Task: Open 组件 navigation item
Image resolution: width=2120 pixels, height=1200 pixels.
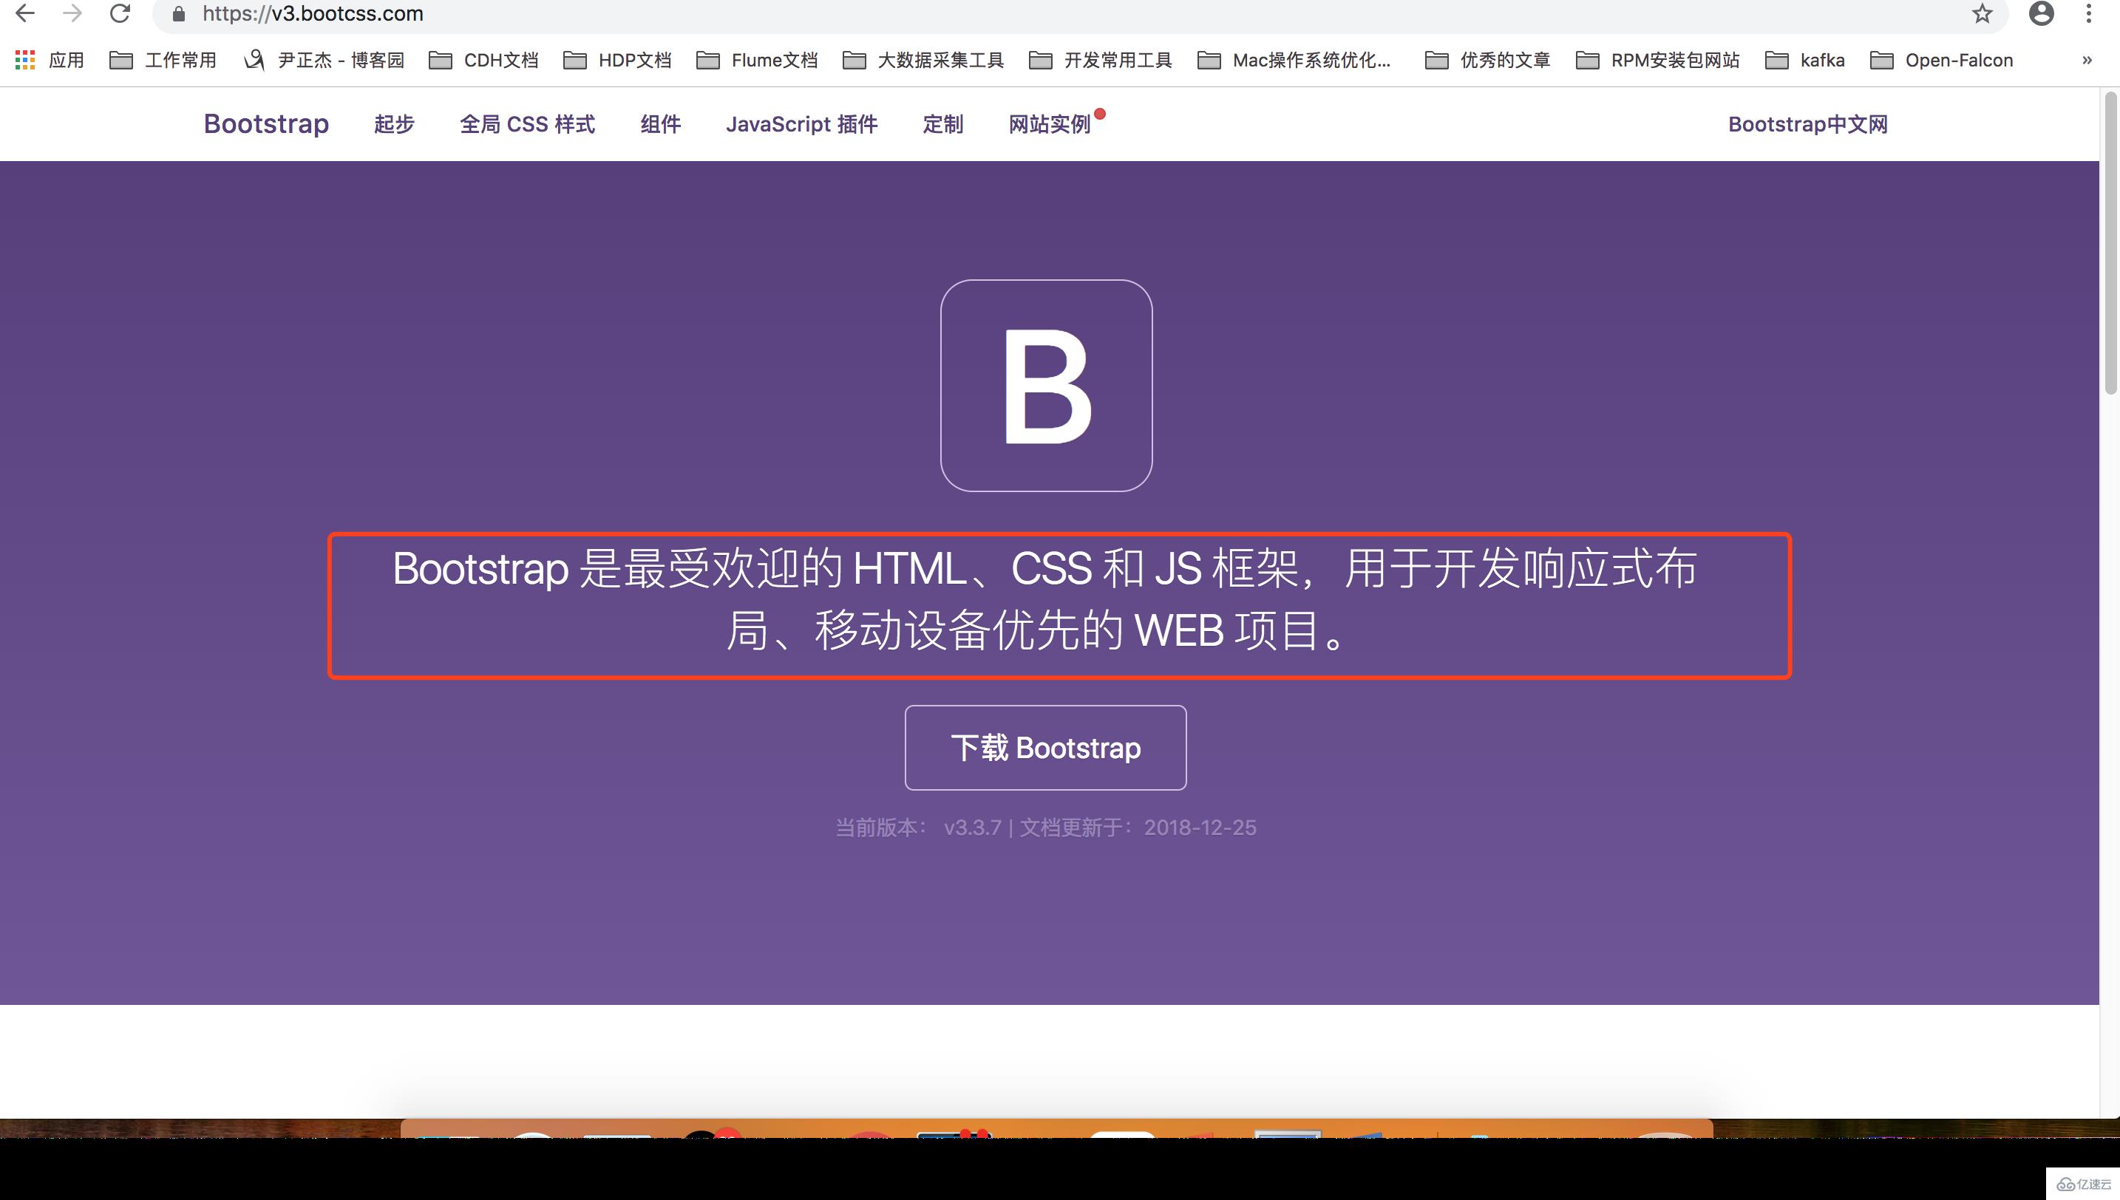Action: (x=660, y=124)
